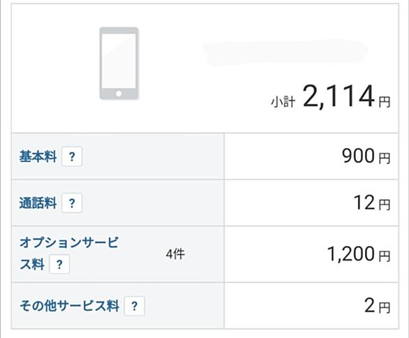Select the 4件 option count
The width and height of the screenshot is (409, 338).
(x=175, y=254)
